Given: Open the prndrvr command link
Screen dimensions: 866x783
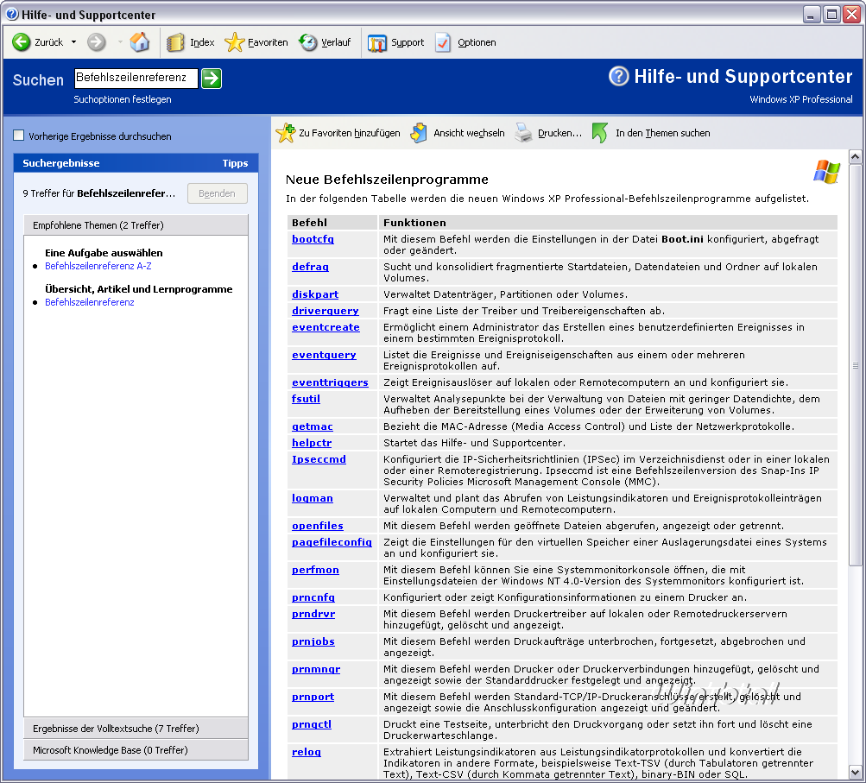Looking at the screenshot, I should coord(313,614).
